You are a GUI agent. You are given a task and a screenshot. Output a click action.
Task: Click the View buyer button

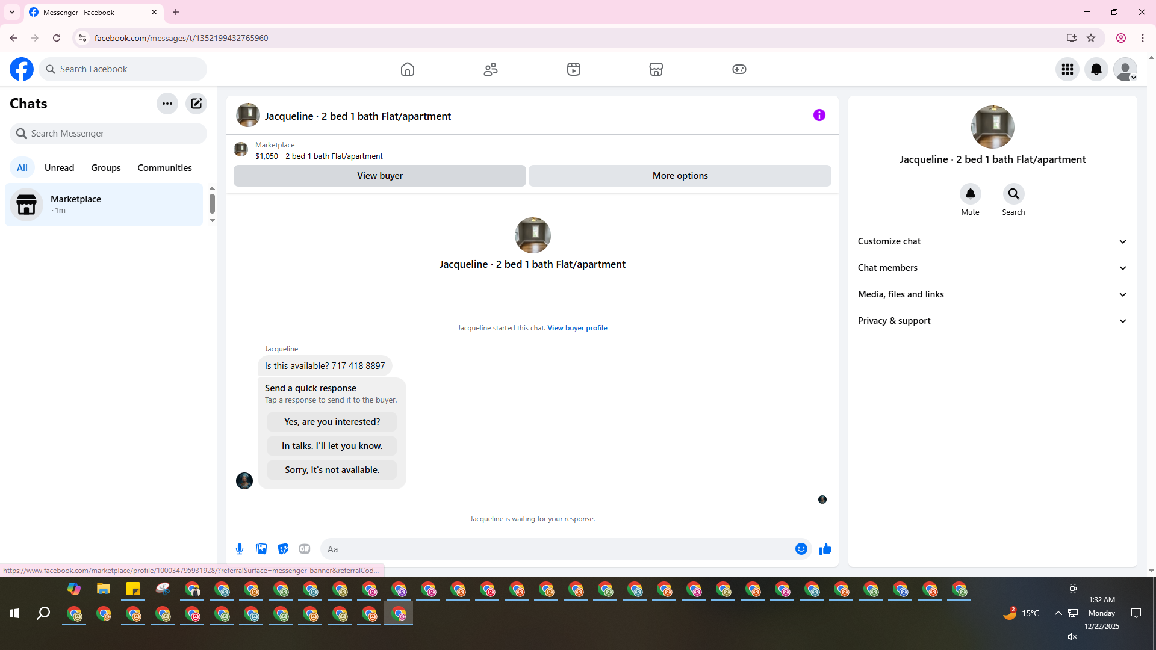click(380, 176)
